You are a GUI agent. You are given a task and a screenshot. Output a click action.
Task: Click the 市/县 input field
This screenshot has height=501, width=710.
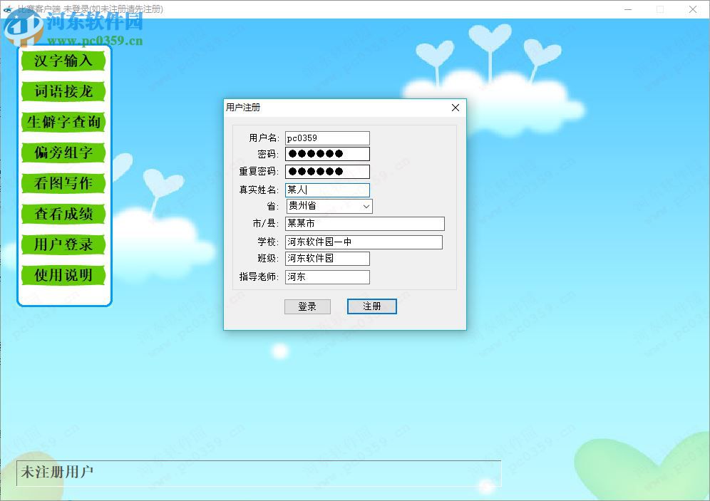click(x=365, y=224)
